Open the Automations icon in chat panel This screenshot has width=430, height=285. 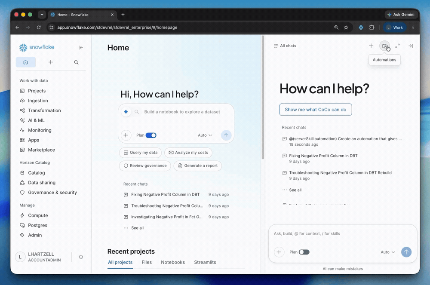coord(384,46)
